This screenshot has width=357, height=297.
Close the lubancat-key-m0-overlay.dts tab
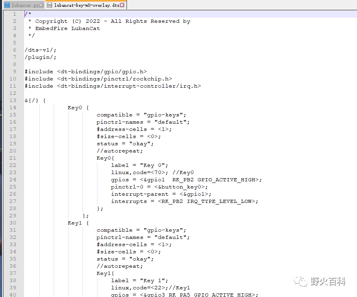(x=122, y=5)
